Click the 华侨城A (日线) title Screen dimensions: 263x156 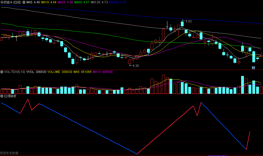point(11,2)
